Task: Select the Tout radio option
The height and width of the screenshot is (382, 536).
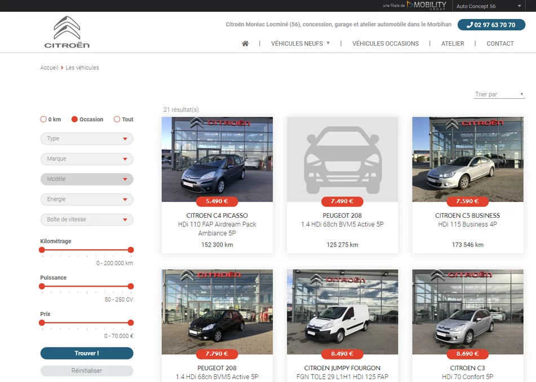Action: pos(117,120)
